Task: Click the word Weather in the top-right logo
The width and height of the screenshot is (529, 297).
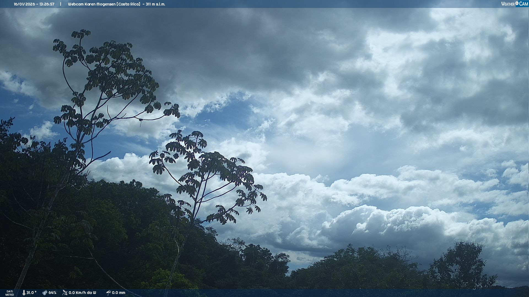Action: pos(508,4)
